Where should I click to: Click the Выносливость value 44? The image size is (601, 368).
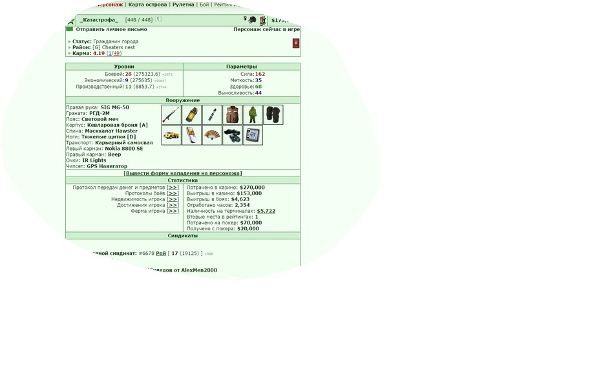pos(258,93)
